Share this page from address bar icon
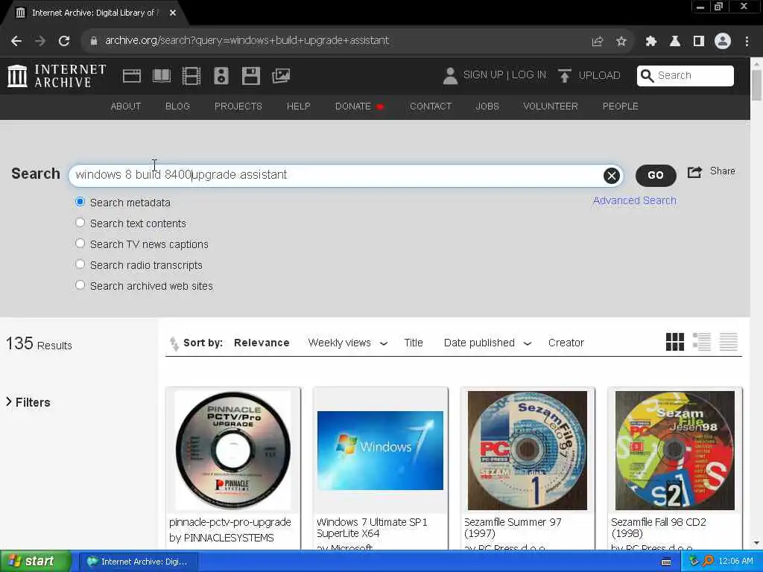 (x=597, y=42)
